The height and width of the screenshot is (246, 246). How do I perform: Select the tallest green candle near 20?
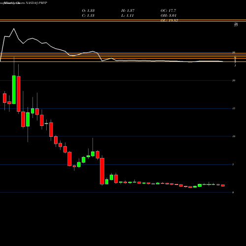[x=14, y=90]
